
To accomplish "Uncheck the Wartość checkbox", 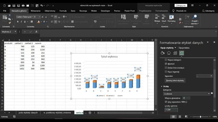I will (x=166, y=64).
